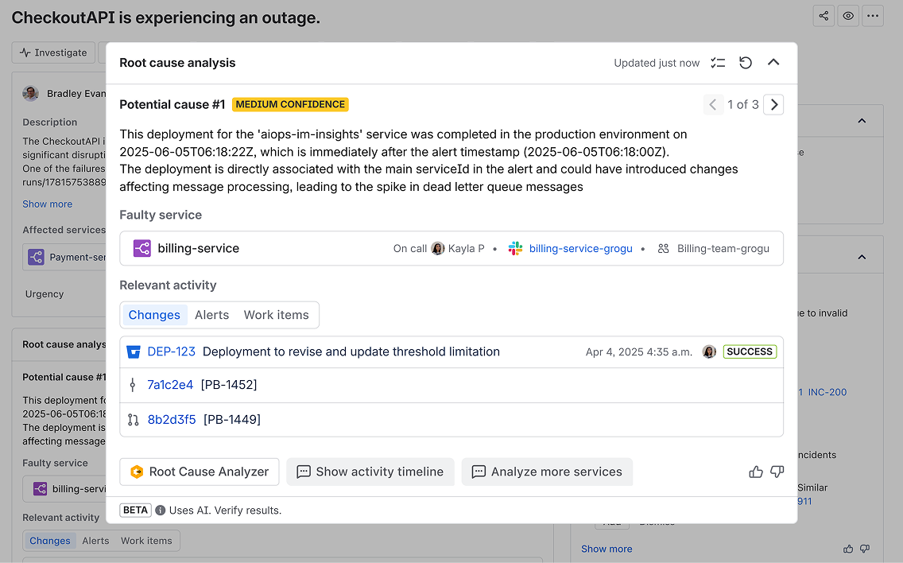Viewport: 903px width, 563px height.
Task: Open the DEP-123 deployment link
Action: tap(171, 351)
